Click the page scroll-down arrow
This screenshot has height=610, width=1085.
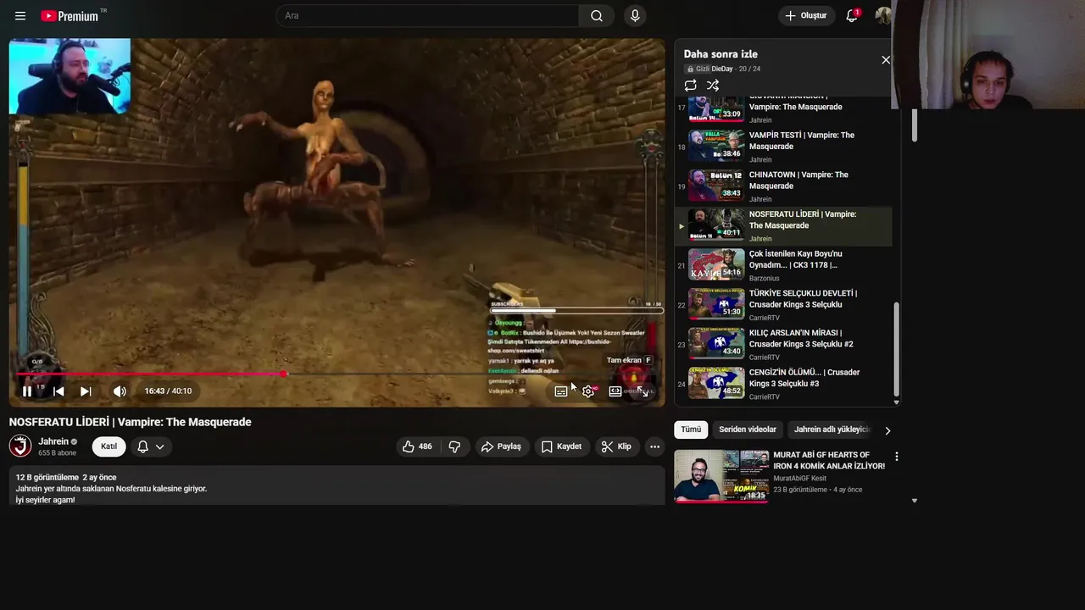click(914, 501)
